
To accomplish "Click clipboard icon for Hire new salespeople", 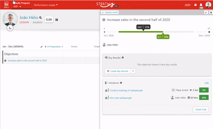I will tap(106, 98).
